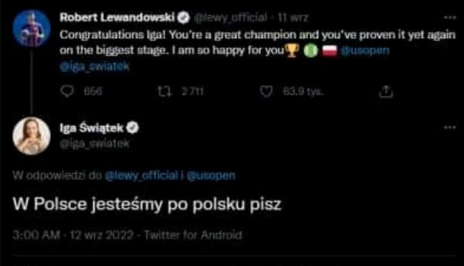This screenshot has width=464, height=266.
Task: Open more options for Iga Świątek's reply
Action: [x=449, y=127]
